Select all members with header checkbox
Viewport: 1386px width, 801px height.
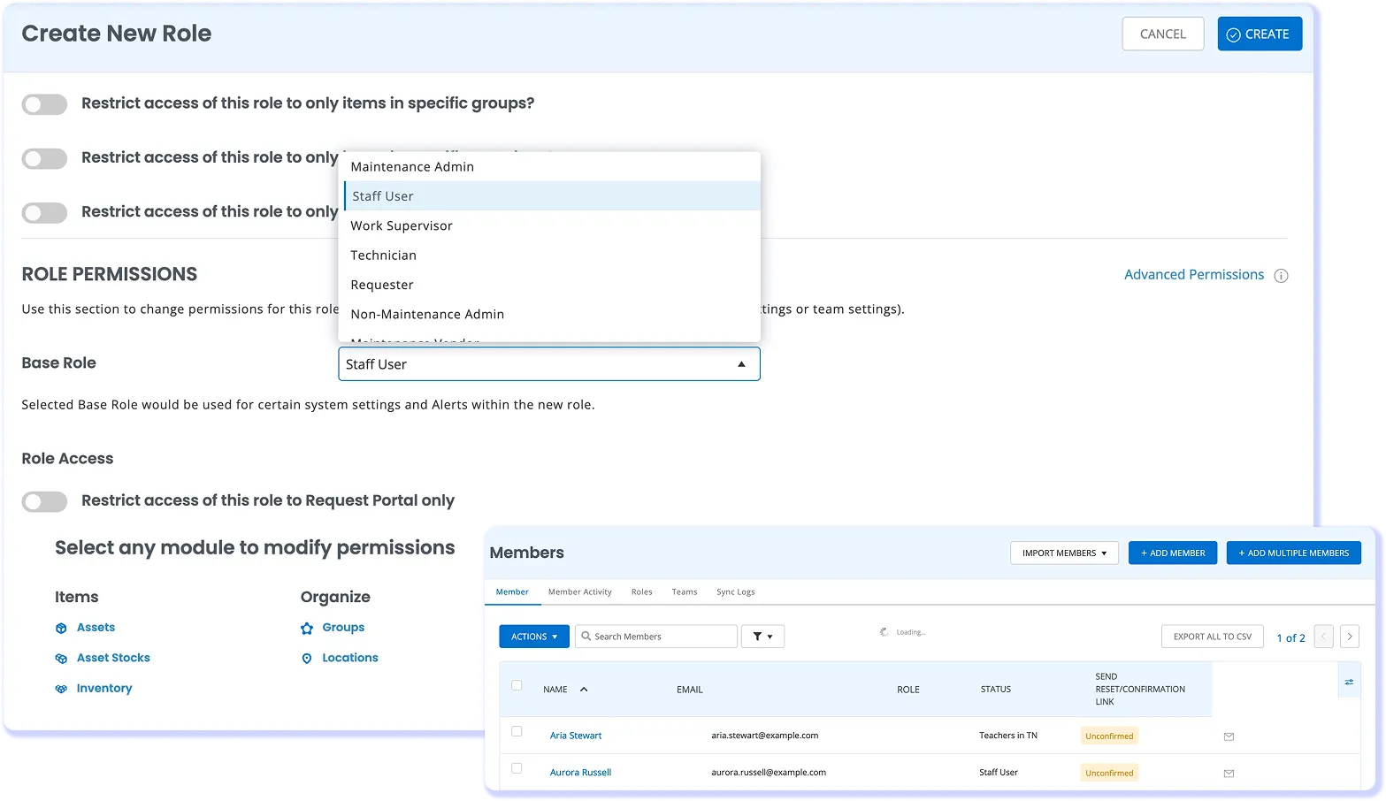tap(517, 685)
